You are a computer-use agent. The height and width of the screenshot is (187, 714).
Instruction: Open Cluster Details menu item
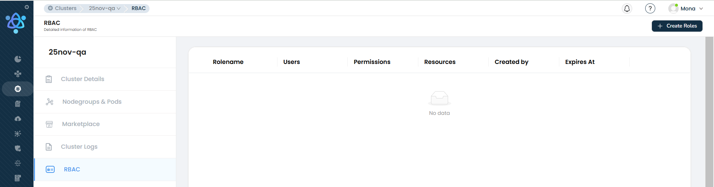click(105, 79)
